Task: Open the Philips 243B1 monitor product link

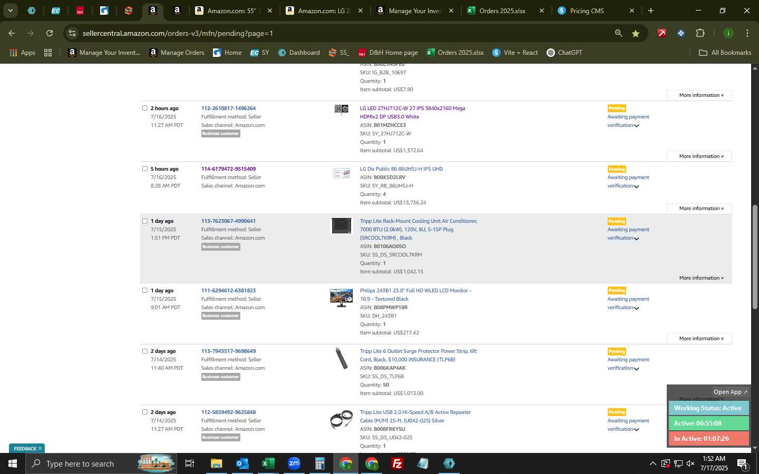Action: click(x=415, y=295)
